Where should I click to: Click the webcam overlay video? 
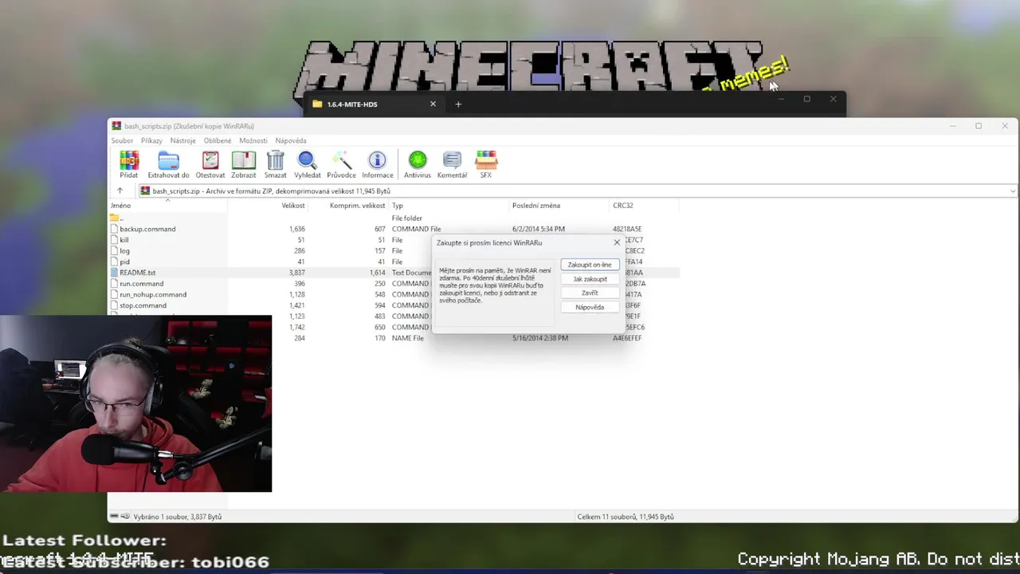tap(135, 403)
